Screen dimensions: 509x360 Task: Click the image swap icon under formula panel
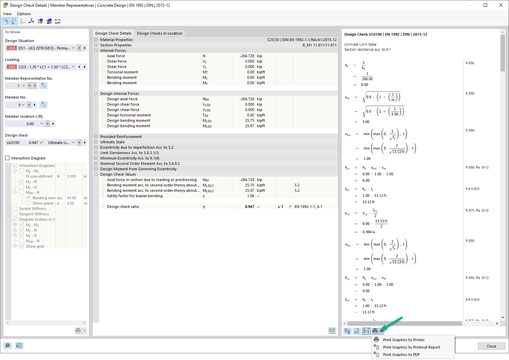pyautogui.click(x=347, y=331)
